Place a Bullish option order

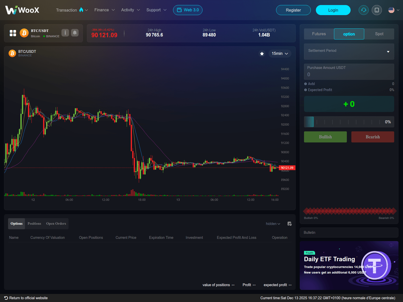click(x=325, y=137)
